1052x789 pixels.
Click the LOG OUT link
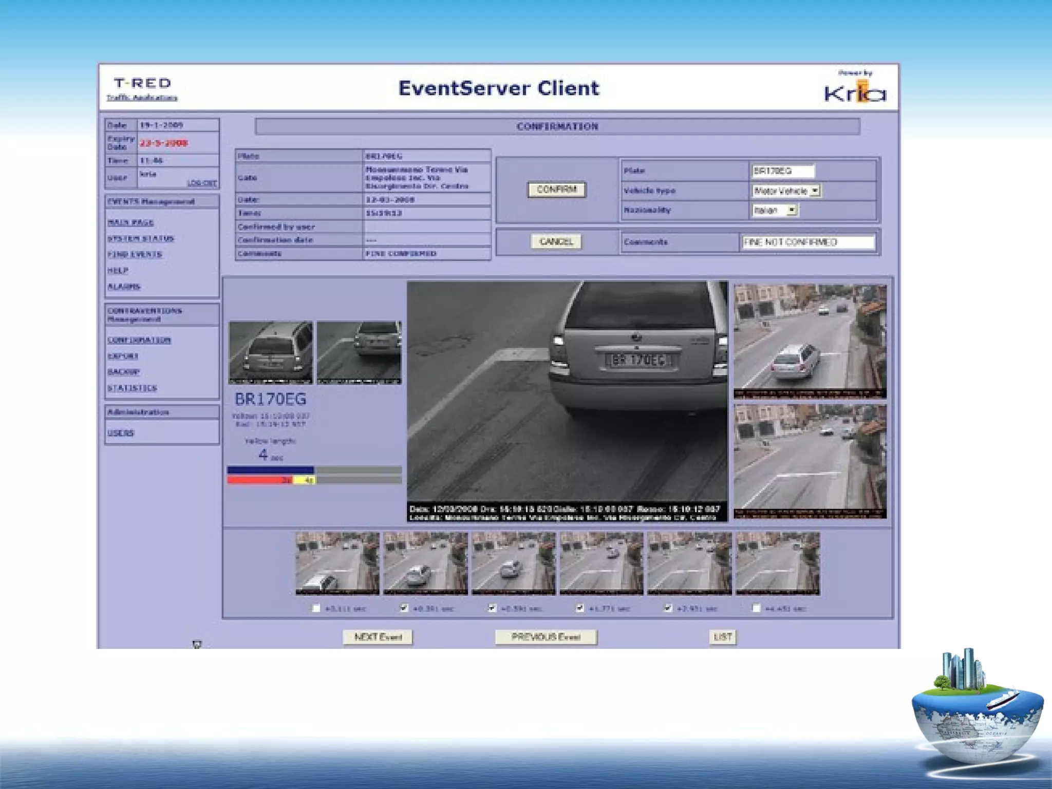(x=202, y=183)
